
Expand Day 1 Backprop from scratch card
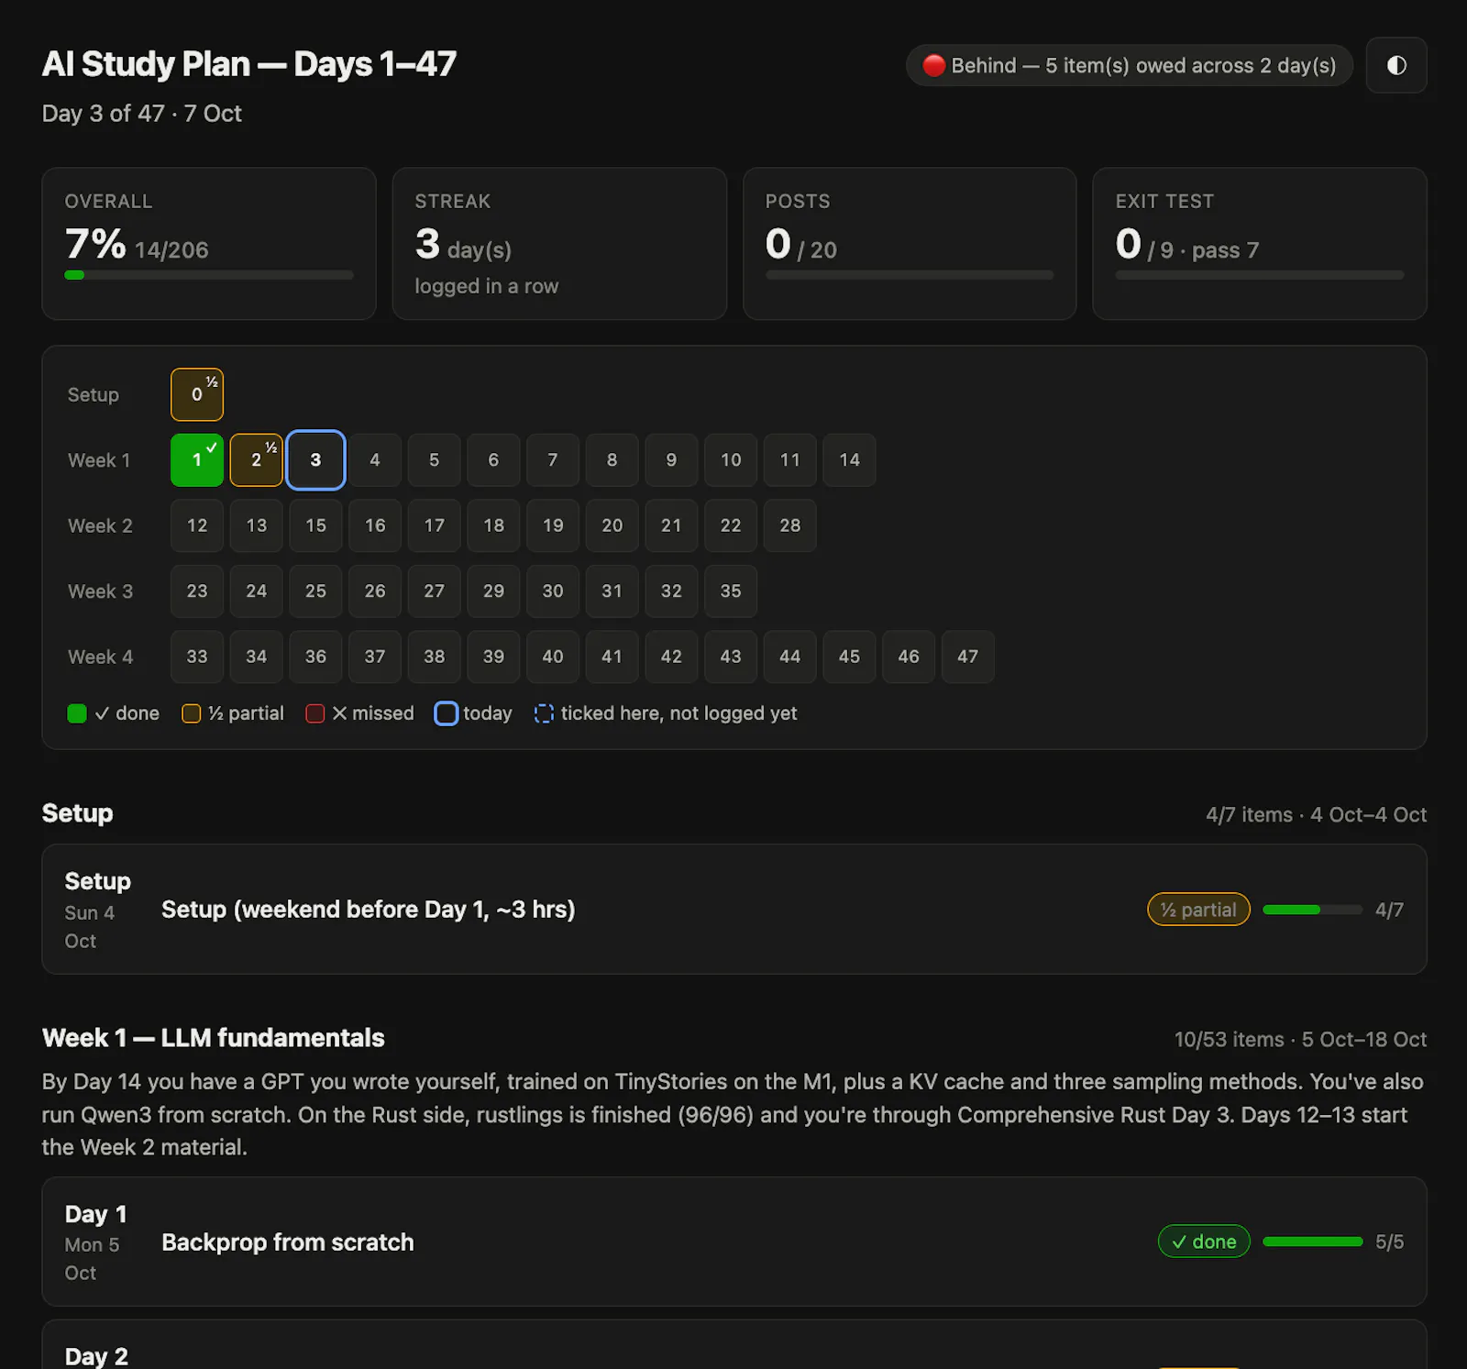[734, 1242]
